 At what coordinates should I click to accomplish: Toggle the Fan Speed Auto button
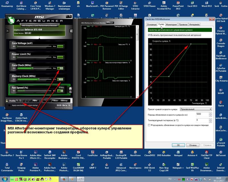point(61,88)
